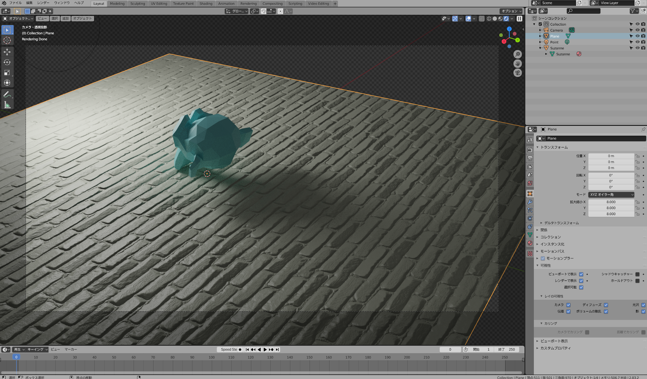Uncheck the レンダーで表示 checkbox
Screen dimensions: 647x379
[x=581, y=281]
